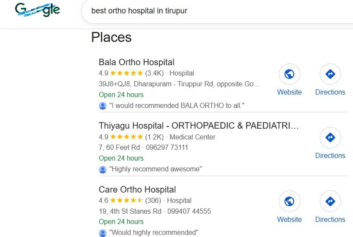Open Bala Ortho Hospital listing title
The height and width of the screenshot is (237, 353).
pyautogui.click(x=136, y=62)
